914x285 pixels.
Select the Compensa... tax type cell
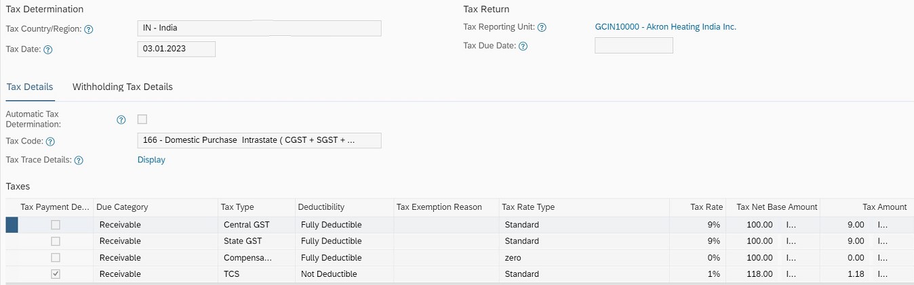click(256, 258)
